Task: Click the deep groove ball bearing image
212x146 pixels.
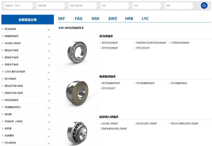Action: tap(77, 52)
